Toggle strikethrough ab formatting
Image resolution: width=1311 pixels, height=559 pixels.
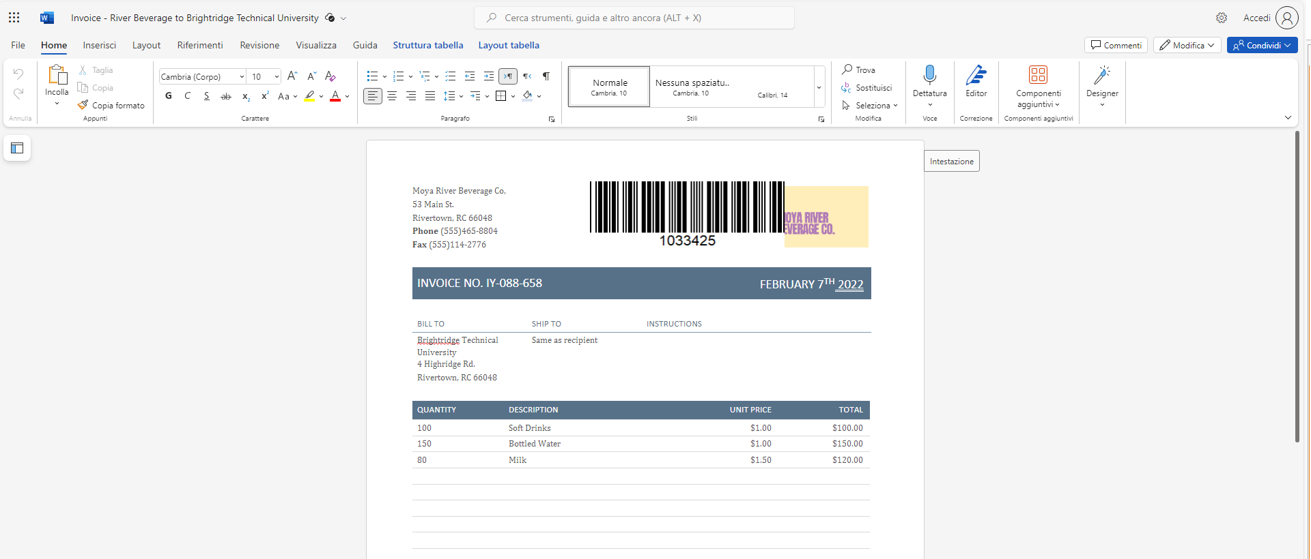[226, 96]
